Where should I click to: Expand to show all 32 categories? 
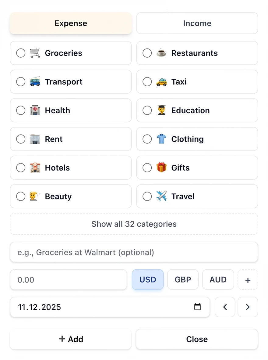point(134,224)
